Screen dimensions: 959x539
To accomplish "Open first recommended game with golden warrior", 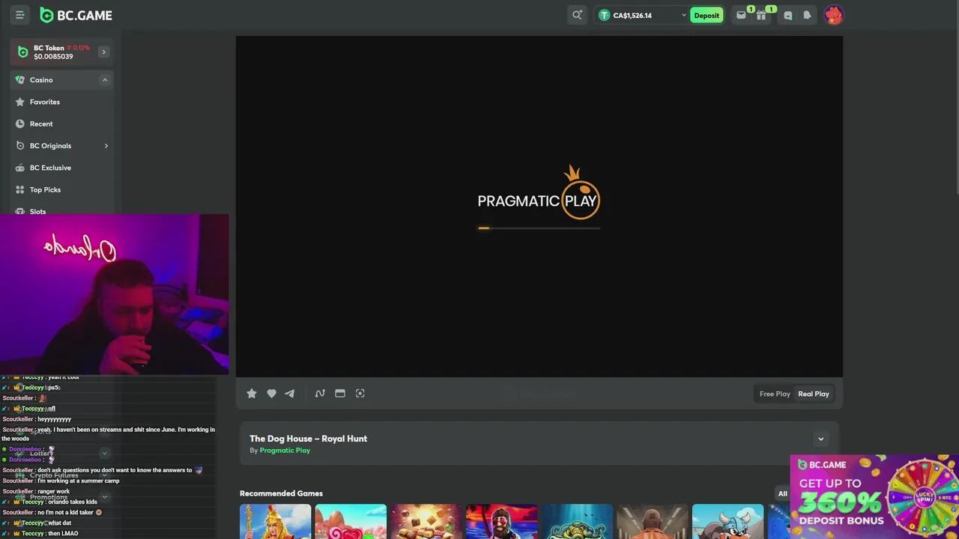I will click(275, 521).
